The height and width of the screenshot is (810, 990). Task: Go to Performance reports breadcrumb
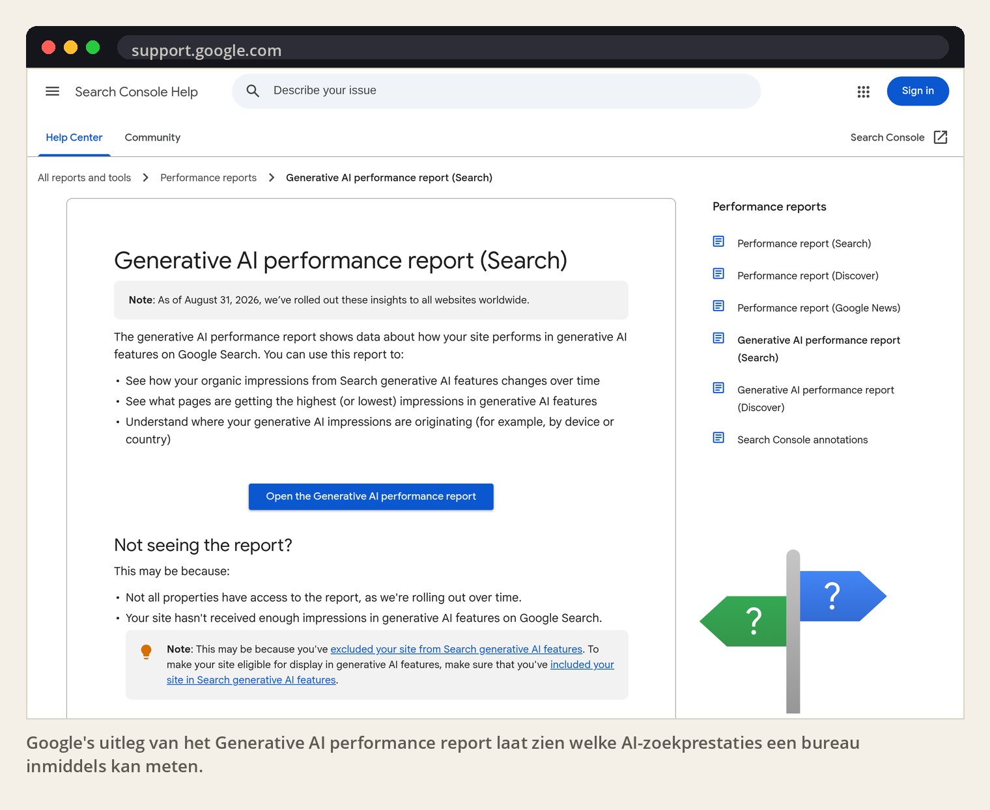coord(208,178)
